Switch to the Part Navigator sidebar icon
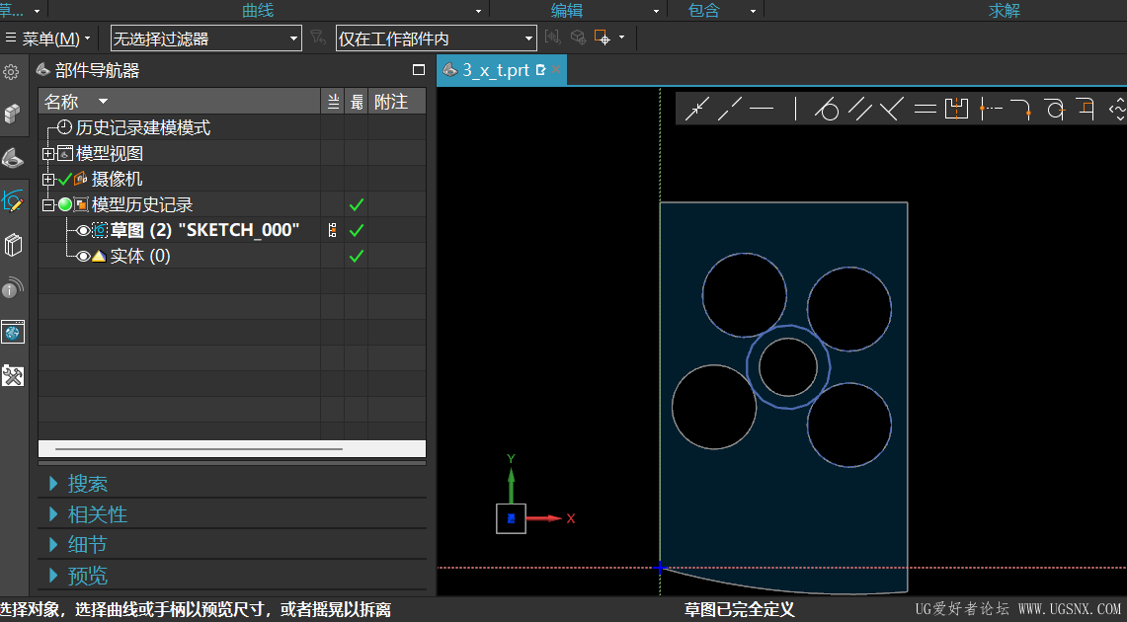 click(x=12, y=157)
